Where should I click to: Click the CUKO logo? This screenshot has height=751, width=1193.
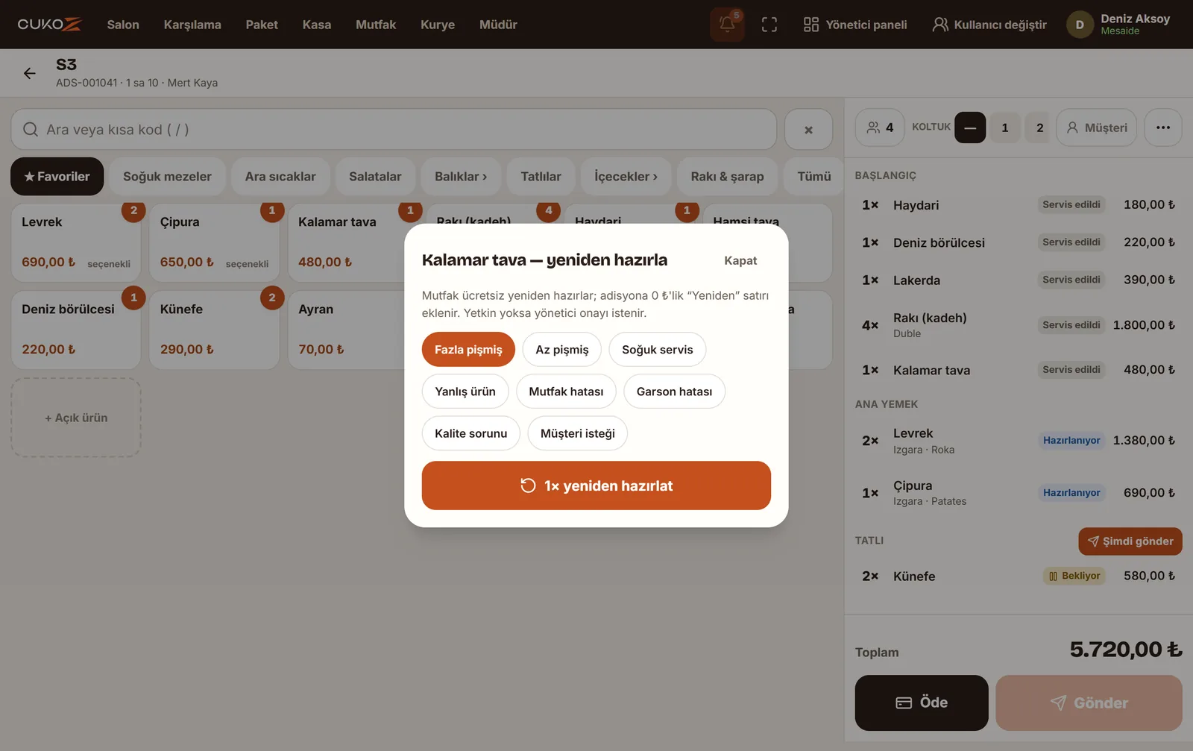tap(49, 25)
